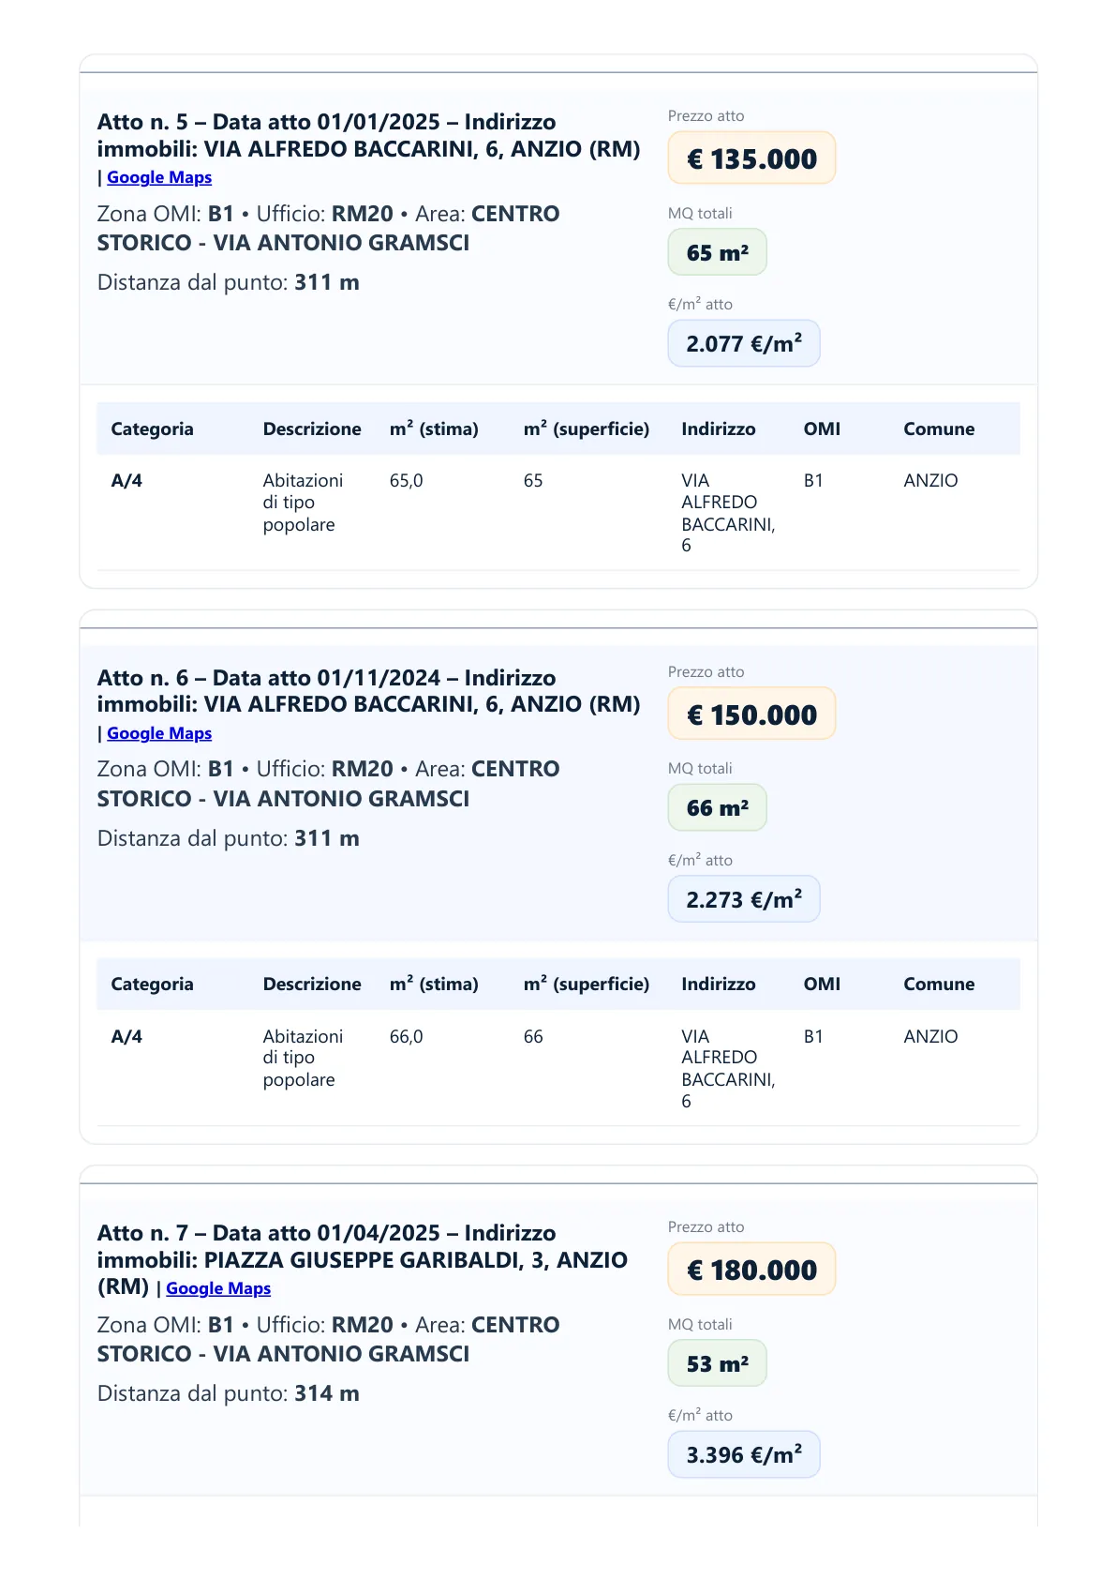Open Google Maps link for Atto n. 6

point(159,733)
